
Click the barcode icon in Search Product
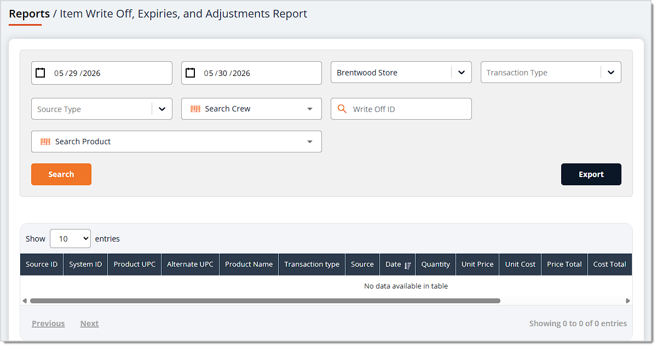tap(45, 142)
